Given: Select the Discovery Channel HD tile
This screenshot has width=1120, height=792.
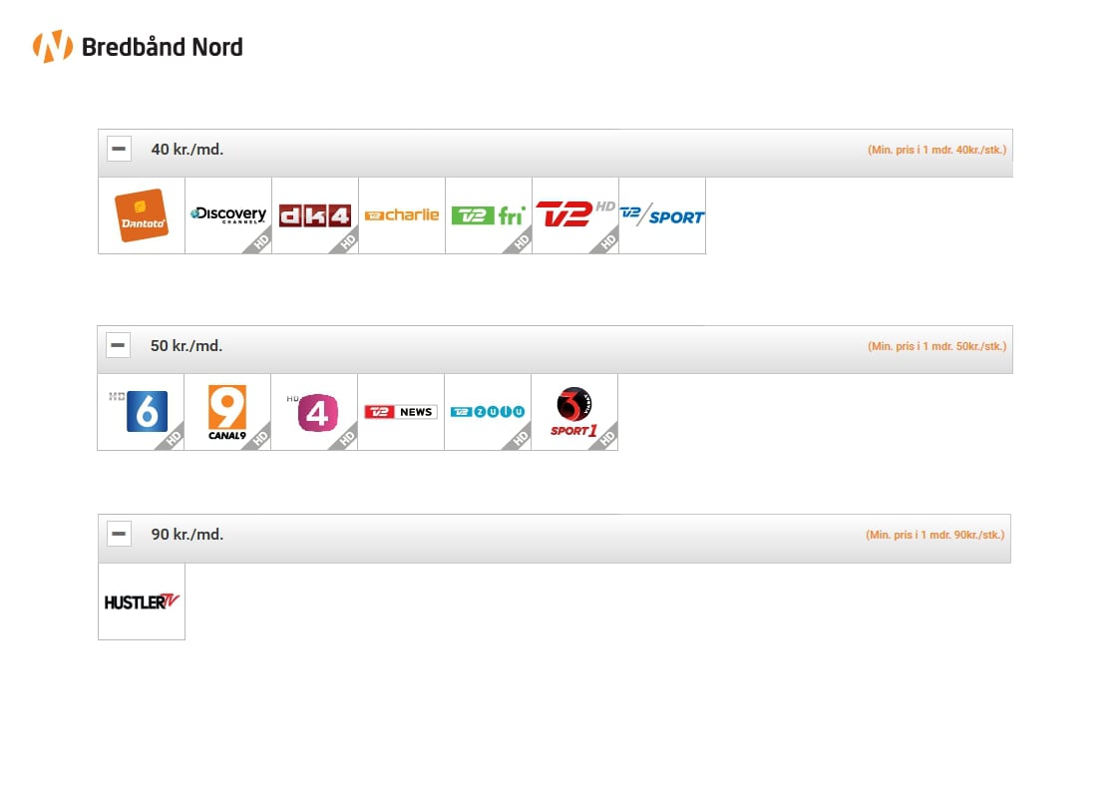Looking at the screenshot, I should 228,215.
